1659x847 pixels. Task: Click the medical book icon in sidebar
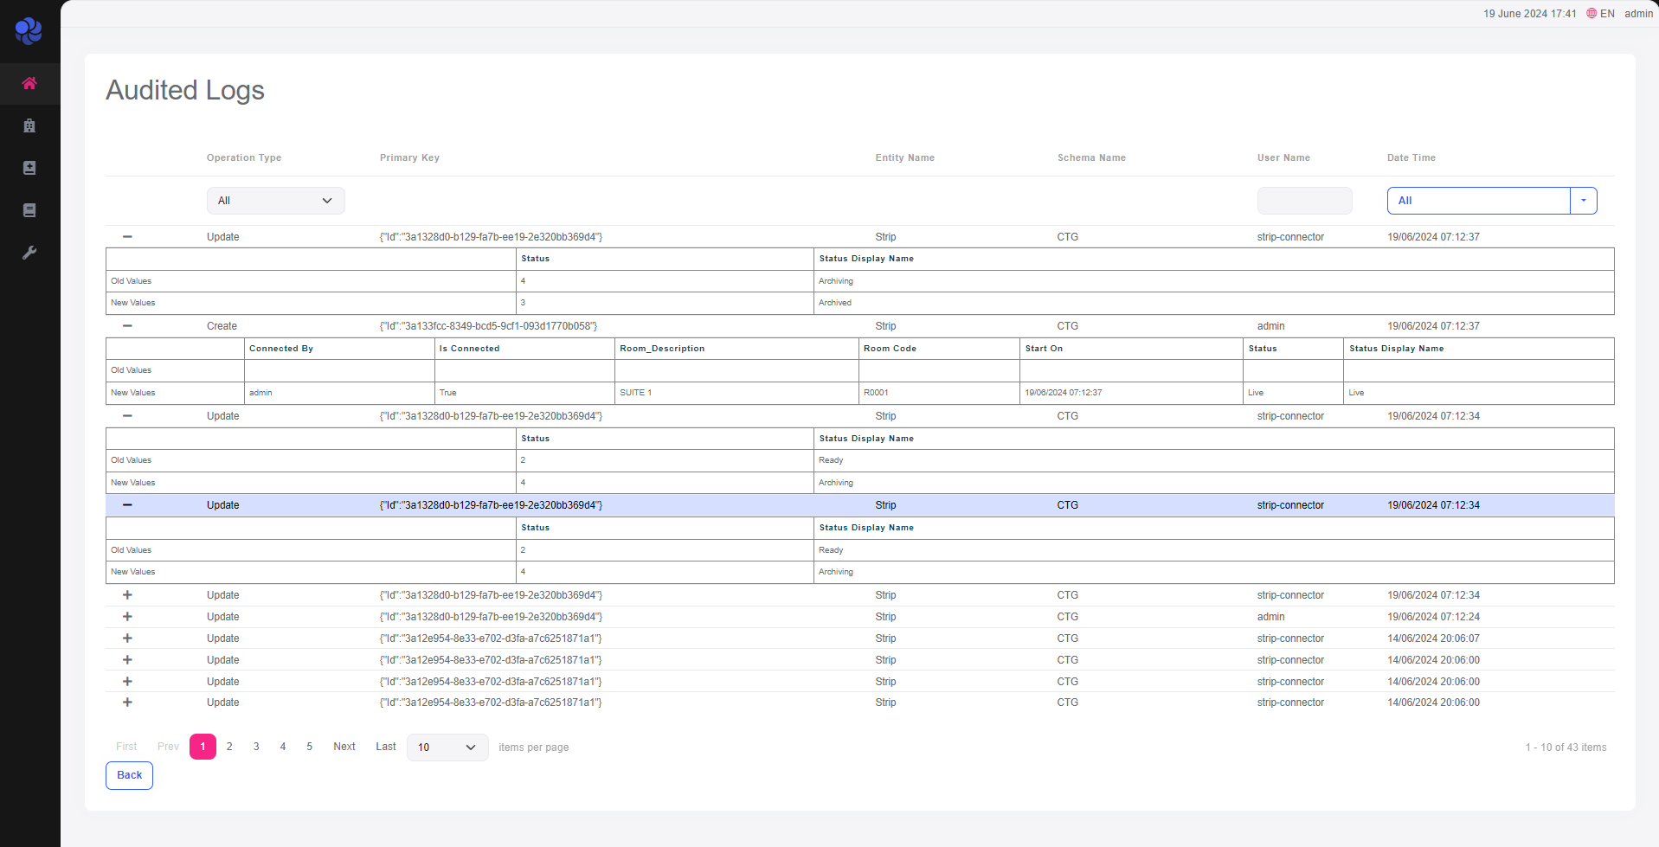coord(29,168)
